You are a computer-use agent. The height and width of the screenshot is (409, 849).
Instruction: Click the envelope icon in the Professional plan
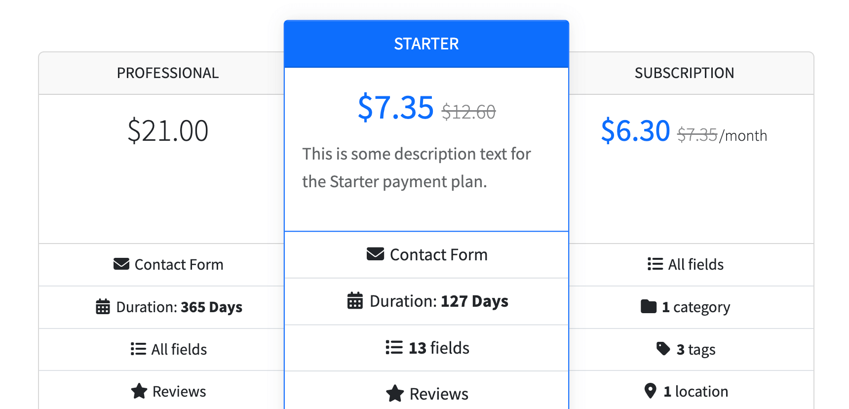[x=121, y=264]
